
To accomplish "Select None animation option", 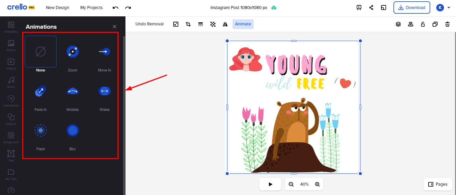I will click(40, 52).
